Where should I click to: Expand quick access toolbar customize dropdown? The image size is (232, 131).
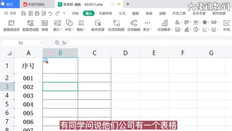[x=64, y=13]
